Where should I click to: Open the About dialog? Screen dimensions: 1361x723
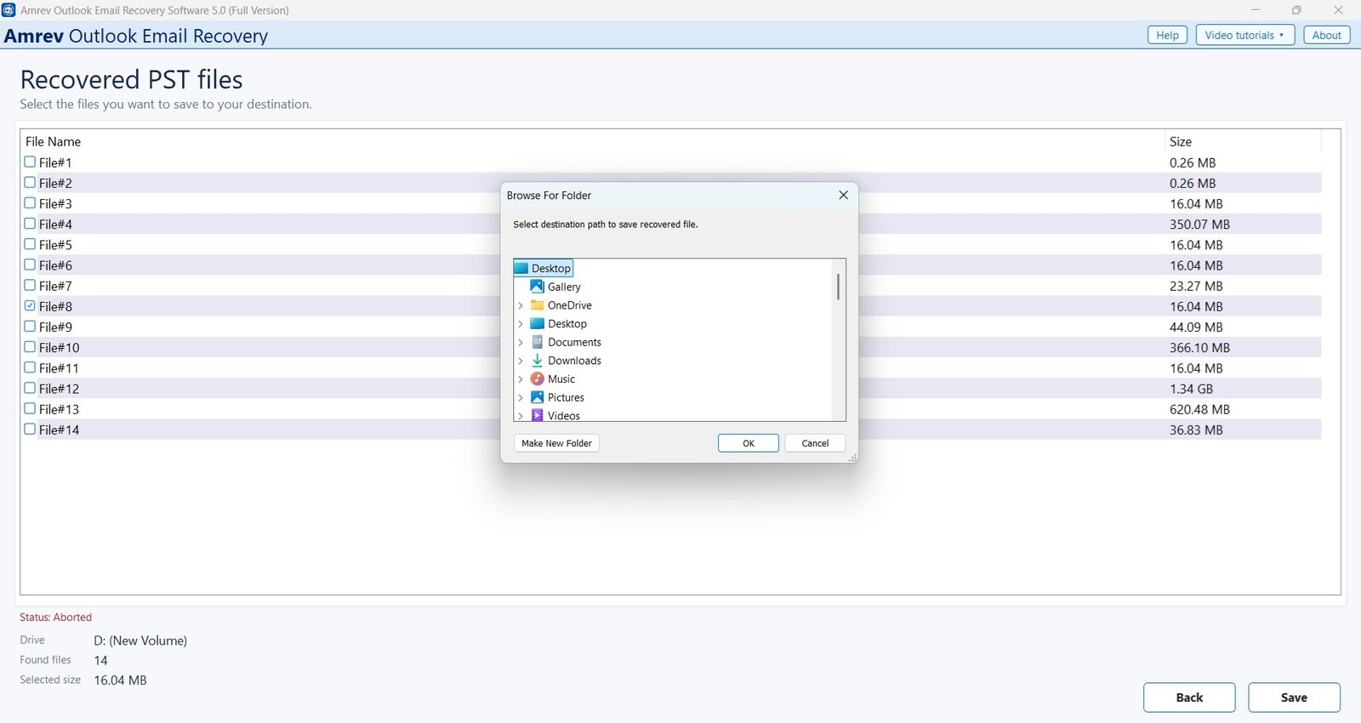(x=1326, y=35)
